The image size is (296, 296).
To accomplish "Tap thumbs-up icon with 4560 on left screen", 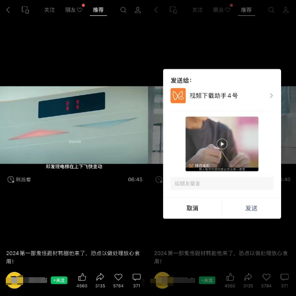I will point(82,277).
